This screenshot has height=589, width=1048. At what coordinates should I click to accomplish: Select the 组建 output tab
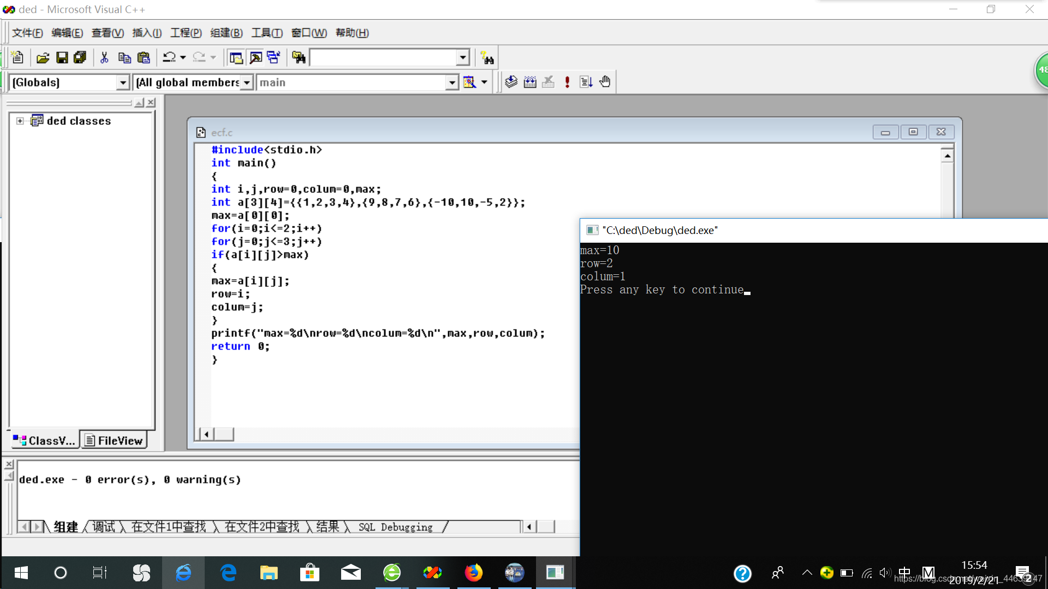coord(66,527)
